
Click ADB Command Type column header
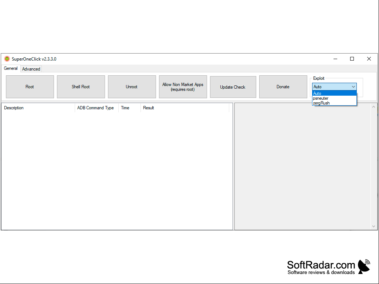coord(97,108)
